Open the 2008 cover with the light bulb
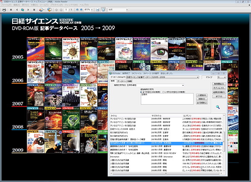This screenshot has width=251, height=182. coord(89,118)
